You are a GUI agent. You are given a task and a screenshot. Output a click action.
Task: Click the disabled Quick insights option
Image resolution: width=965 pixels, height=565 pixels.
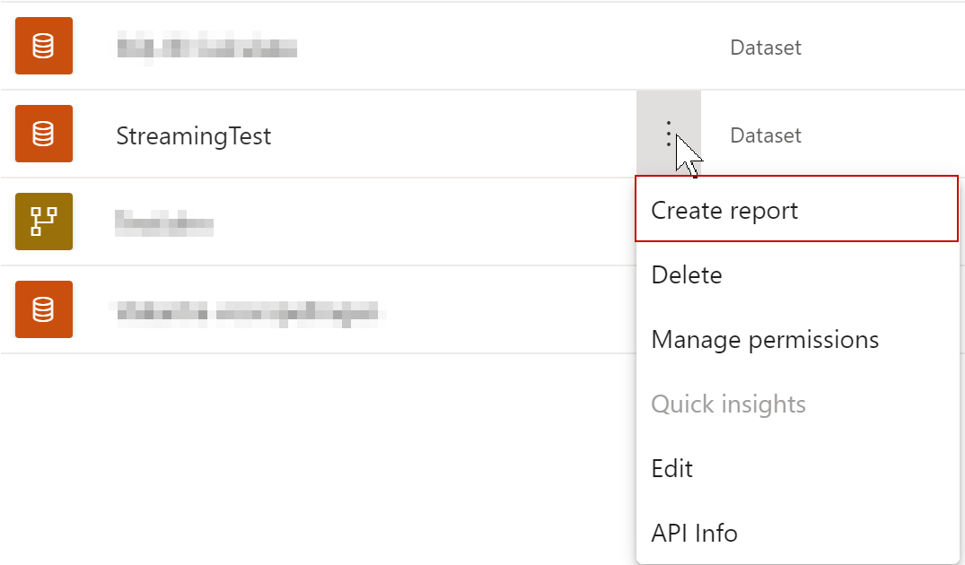point(729,404)
